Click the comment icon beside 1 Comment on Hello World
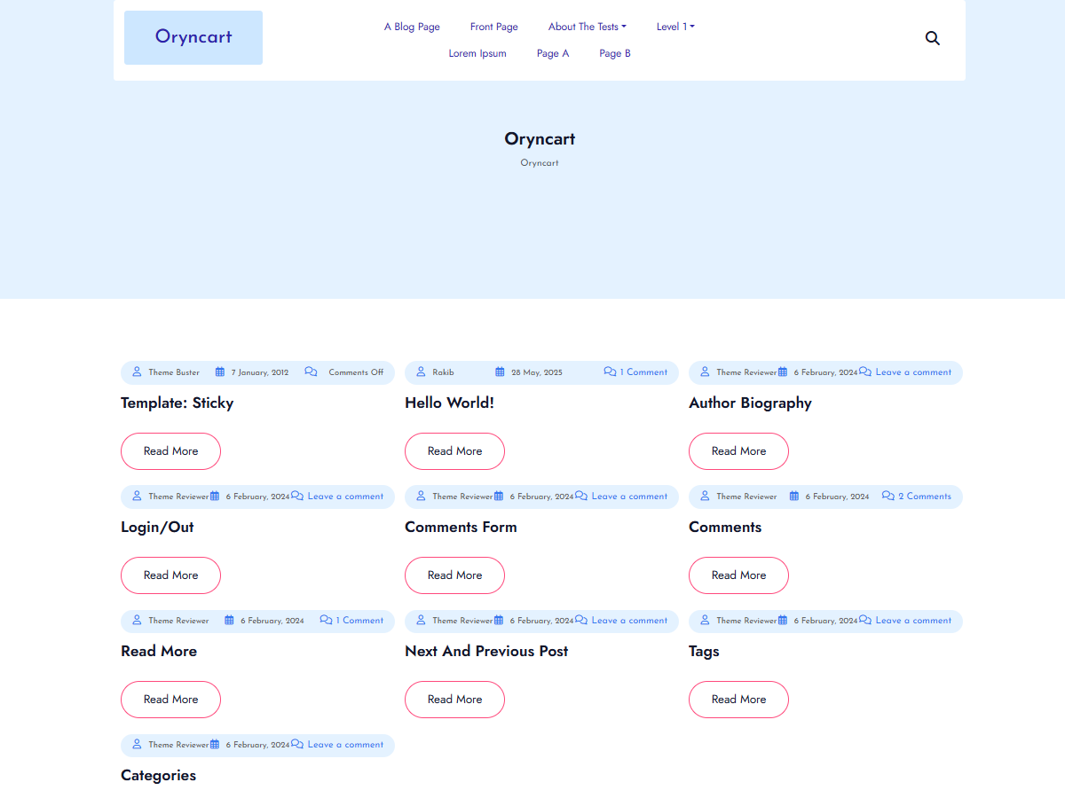The width and height of the screenshot is (1065, 798). [x=610, y=372]
